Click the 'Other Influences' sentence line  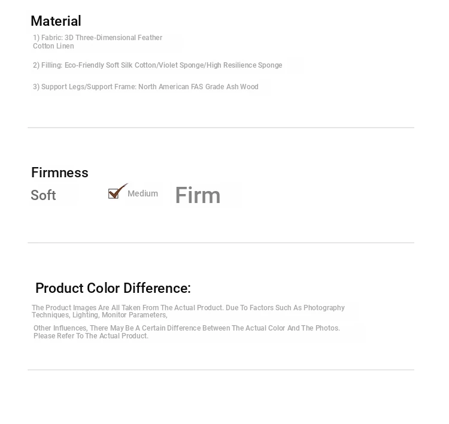click(x=186, y=328)
